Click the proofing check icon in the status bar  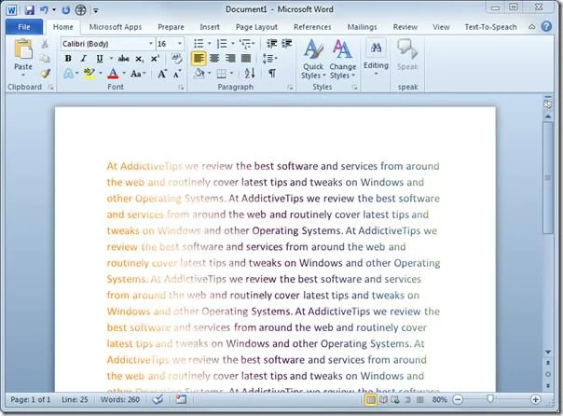click(x=158, y=399)
